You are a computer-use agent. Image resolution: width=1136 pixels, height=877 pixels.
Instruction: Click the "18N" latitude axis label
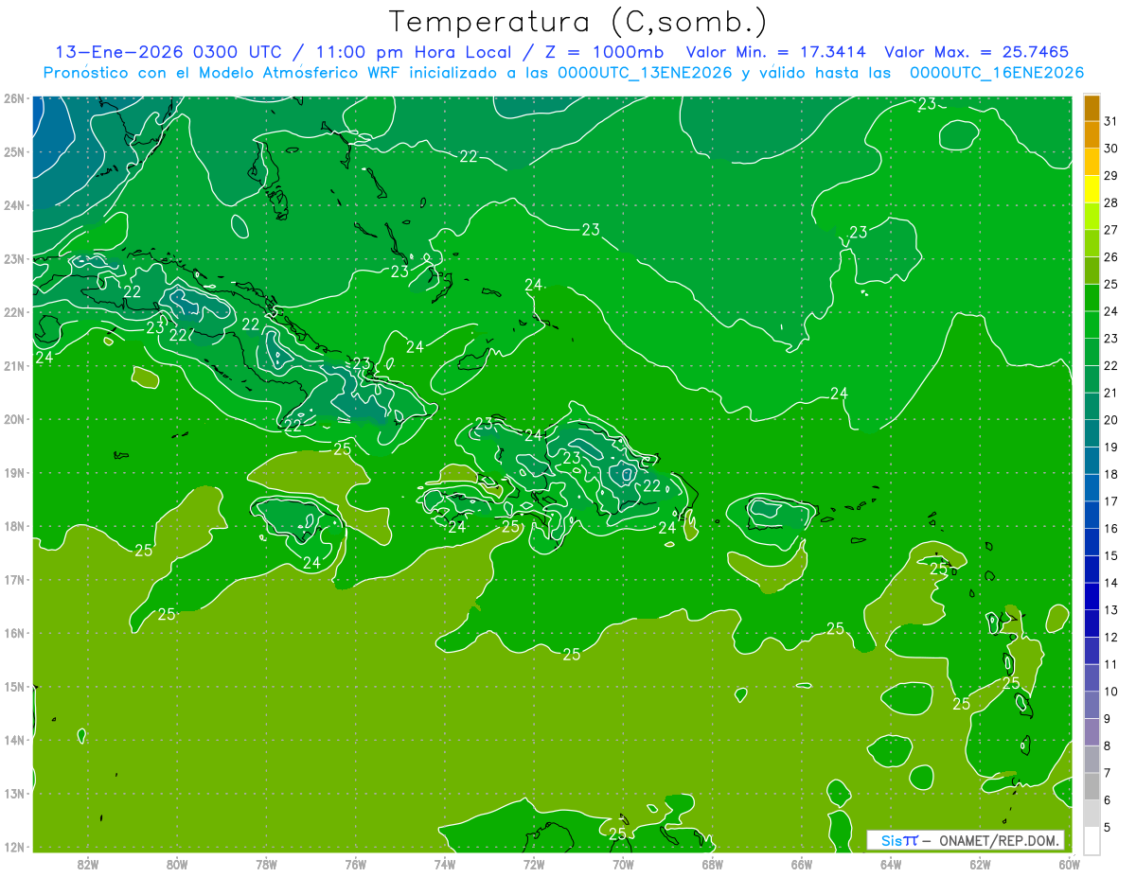[13, 526]
